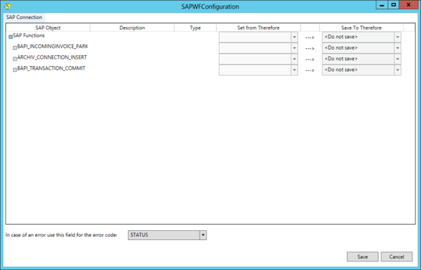
Task: Click the application icon in the title bar
Action: 7,6
